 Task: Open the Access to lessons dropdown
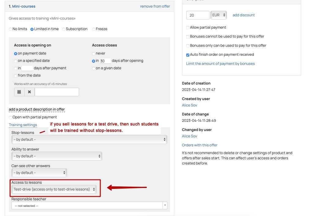(54, 189)
